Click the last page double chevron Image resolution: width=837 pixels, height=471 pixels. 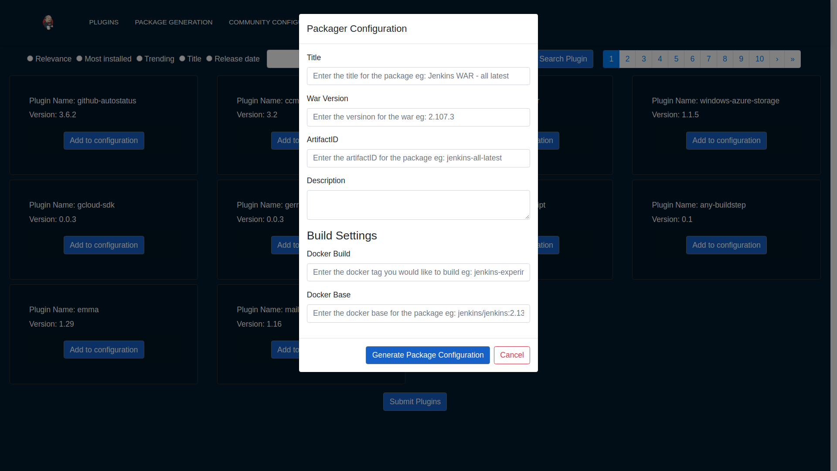[793, 59]
